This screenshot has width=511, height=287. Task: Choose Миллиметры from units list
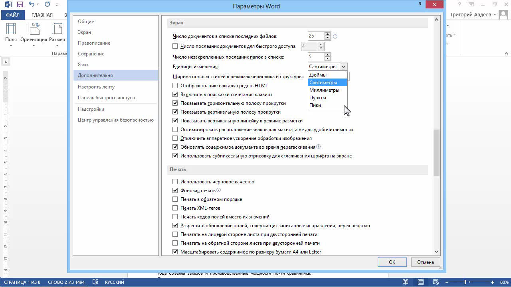click(x=328, y=90)
